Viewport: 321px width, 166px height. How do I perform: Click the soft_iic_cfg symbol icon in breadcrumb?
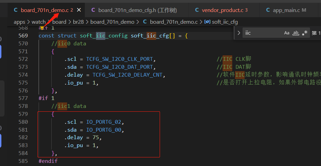[x=207, y=22]
